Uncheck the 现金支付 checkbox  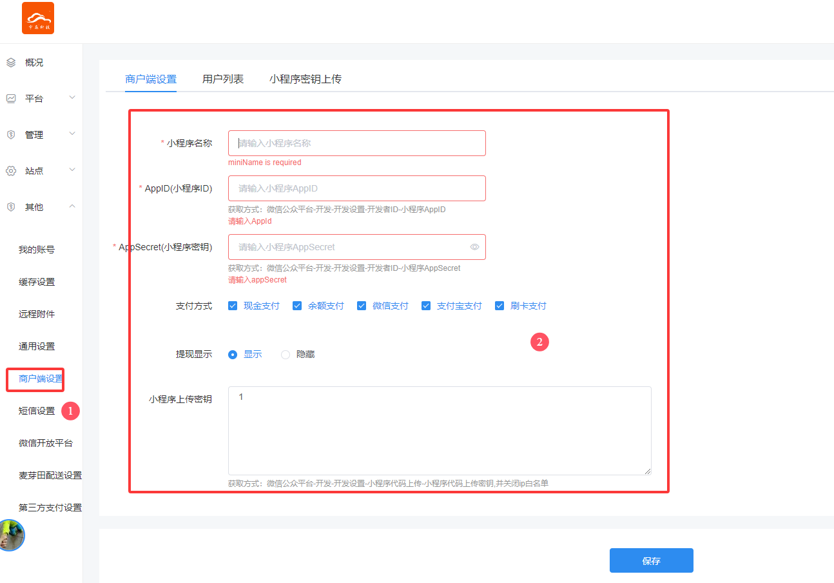pos(233,306)
